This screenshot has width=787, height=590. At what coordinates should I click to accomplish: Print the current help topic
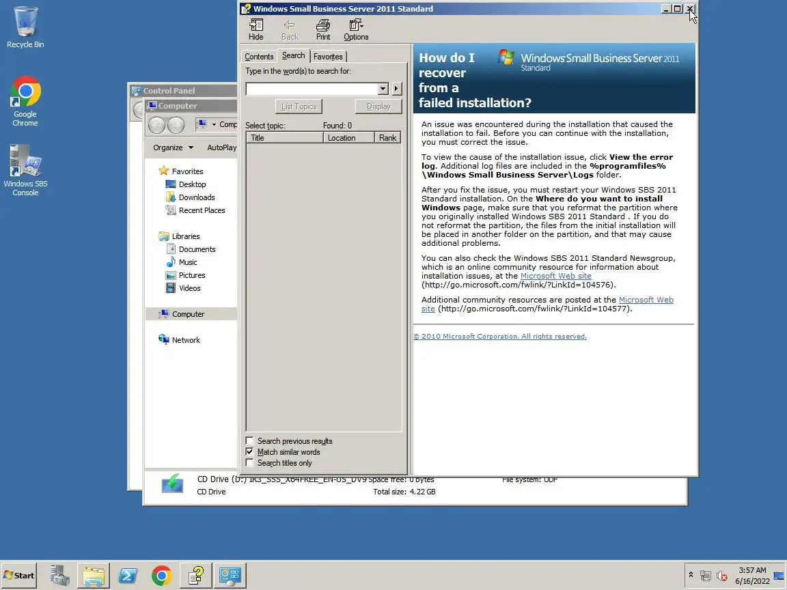(323, 29)
